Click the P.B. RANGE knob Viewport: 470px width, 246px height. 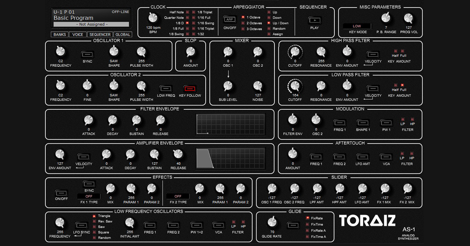coord(385,17)
